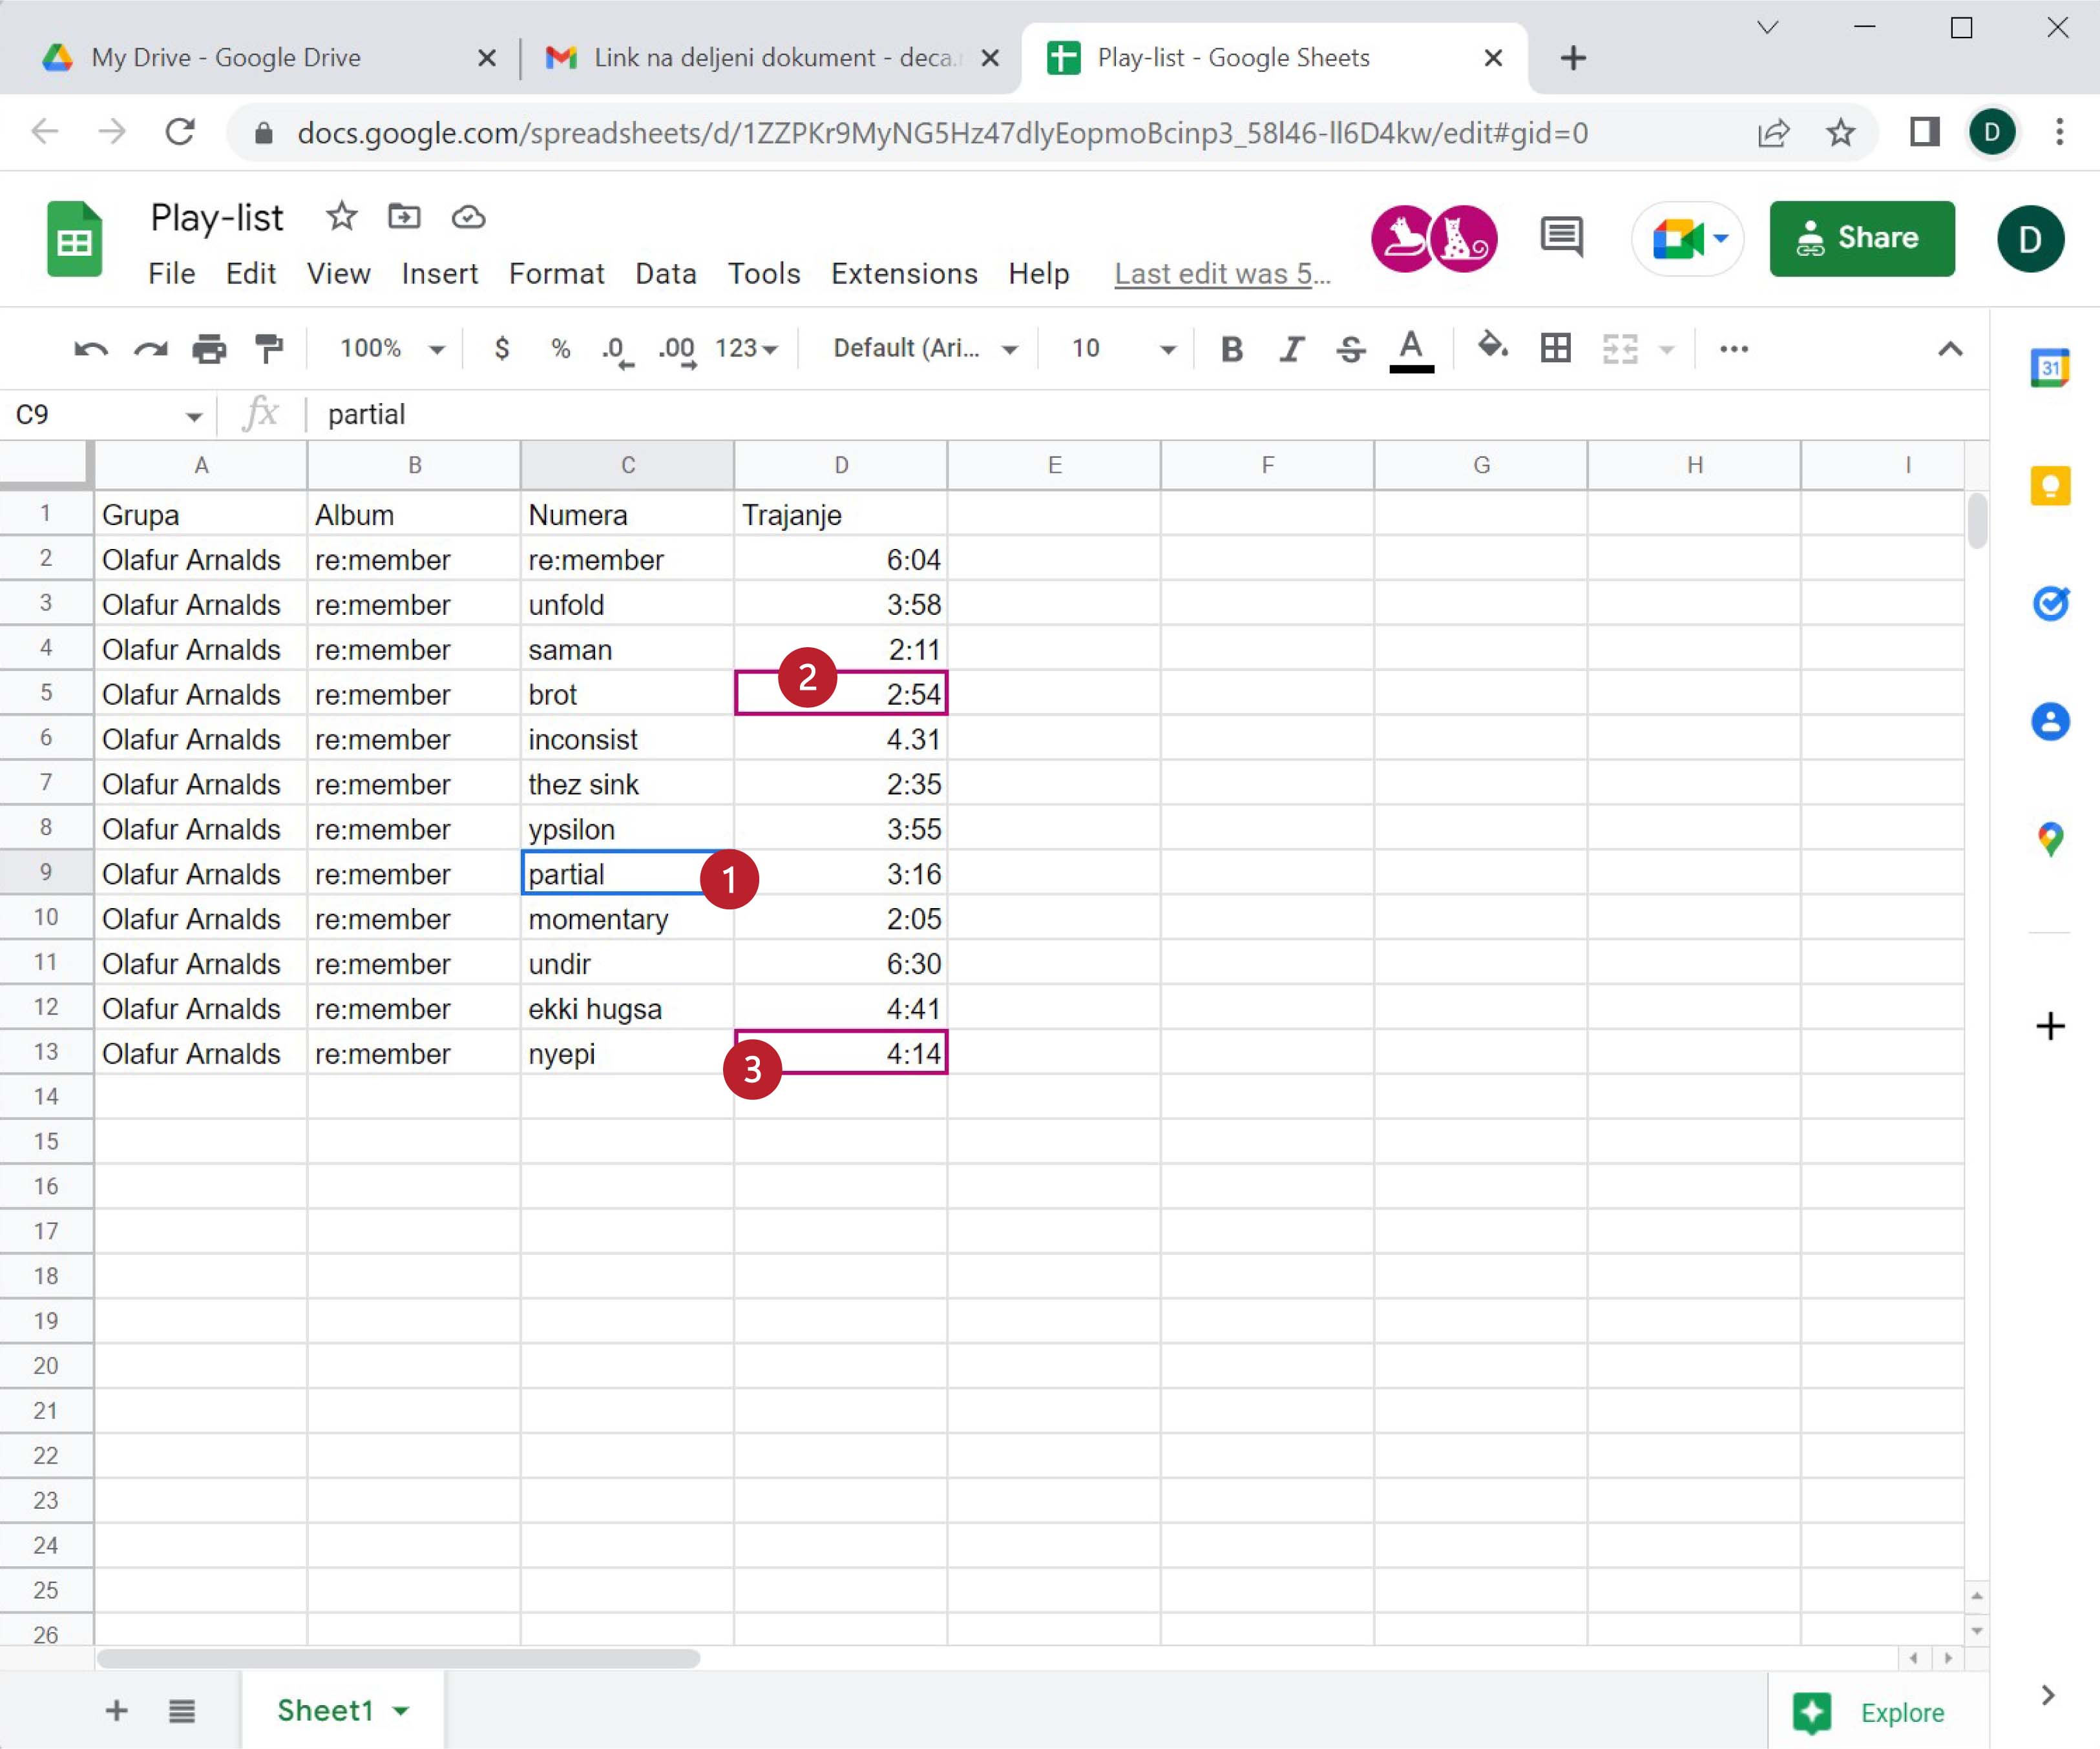The image size is (2100, 1749).
Task: Click the green Share button
Action: 1861,238
